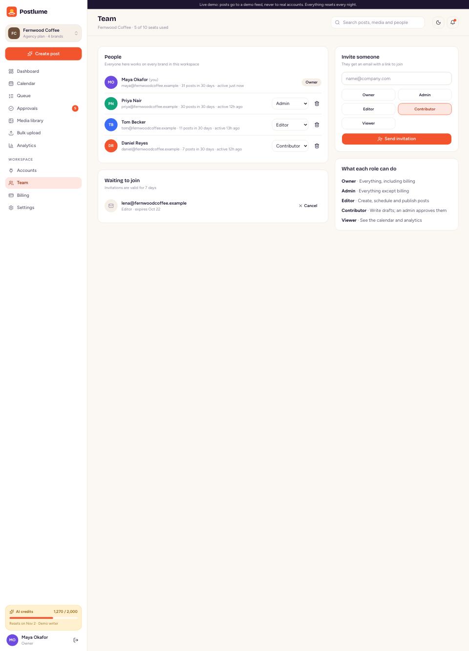Click the AI credits sparkle icon
469x651 pixels.
(12, 611)
